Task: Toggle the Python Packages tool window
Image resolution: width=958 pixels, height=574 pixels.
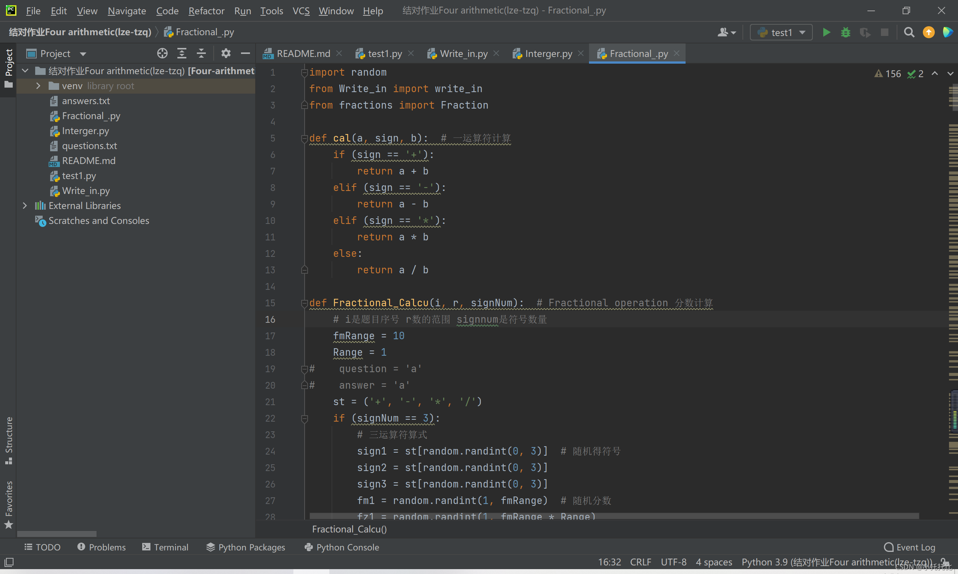Action: 245,547
